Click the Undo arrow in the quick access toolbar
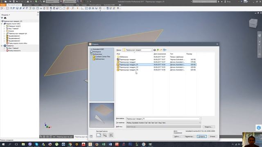The height and width of the screenshot is (147, 262). click(x=17, y=2)
